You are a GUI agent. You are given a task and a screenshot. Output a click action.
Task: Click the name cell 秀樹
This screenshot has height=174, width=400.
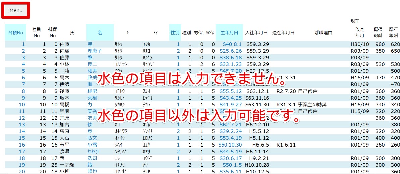92,98
